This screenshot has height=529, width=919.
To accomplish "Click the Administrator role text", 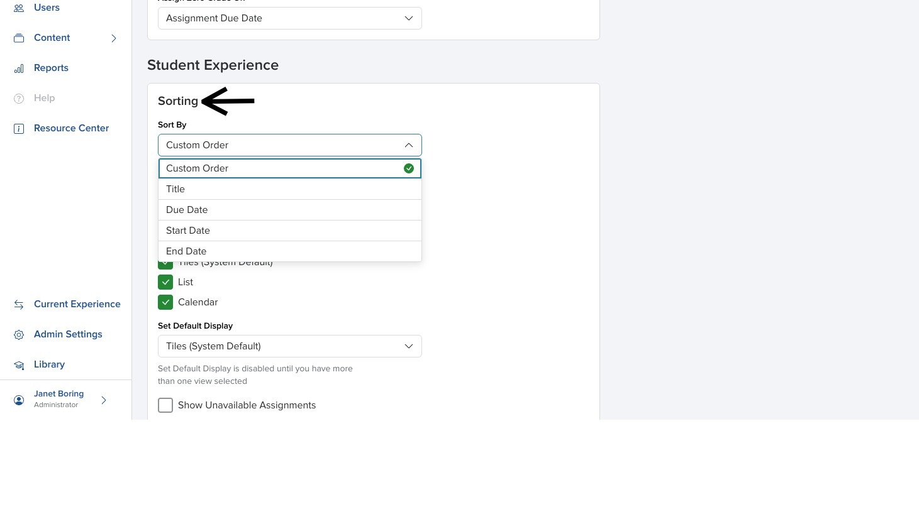I will (x=56, y=405).
